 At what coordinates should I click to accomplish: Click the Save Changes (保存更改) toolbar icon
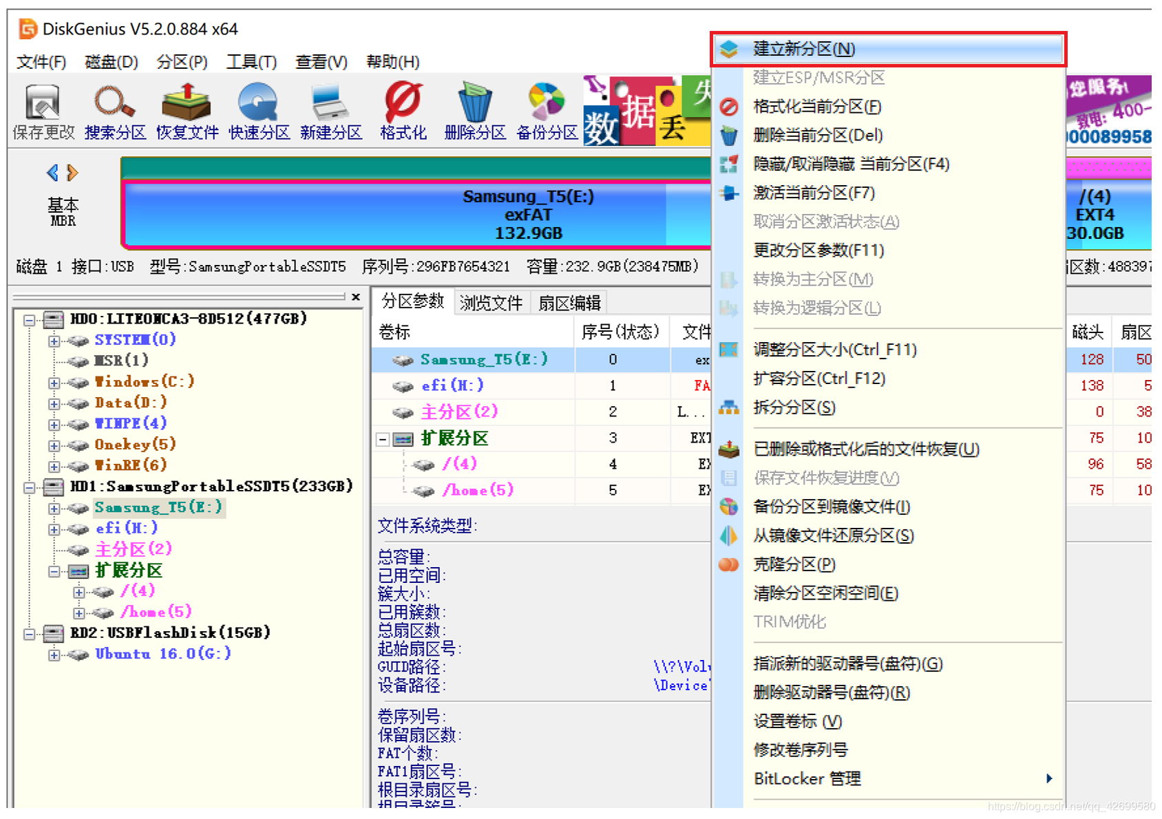(43, 103)
